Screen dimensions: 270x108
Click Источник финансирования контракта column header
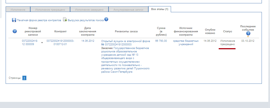(186, 31)
